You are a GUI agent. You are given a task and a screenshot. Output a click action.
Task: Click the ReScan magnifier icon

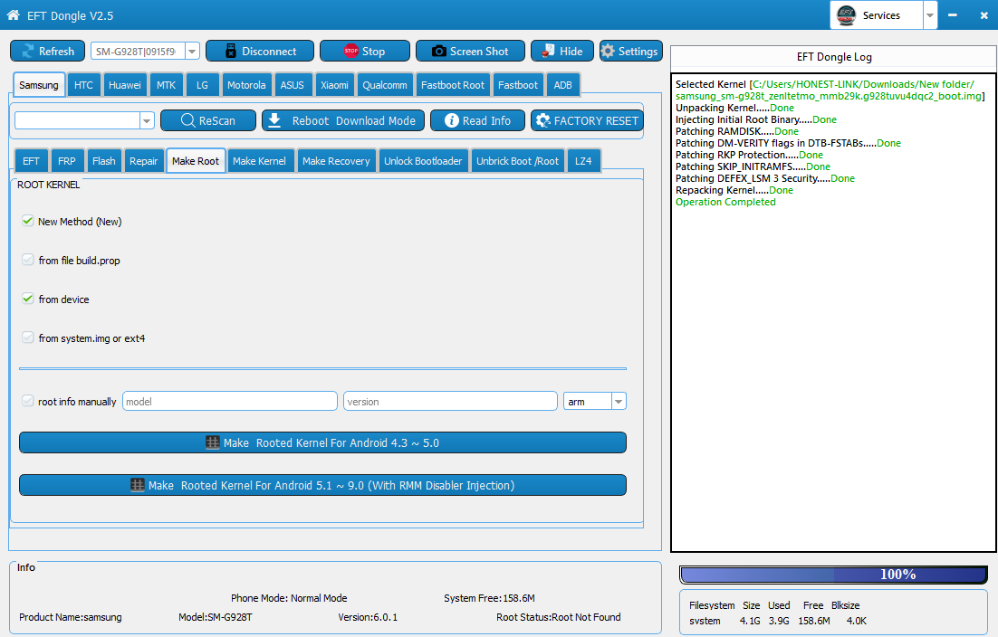pos(187,120)
